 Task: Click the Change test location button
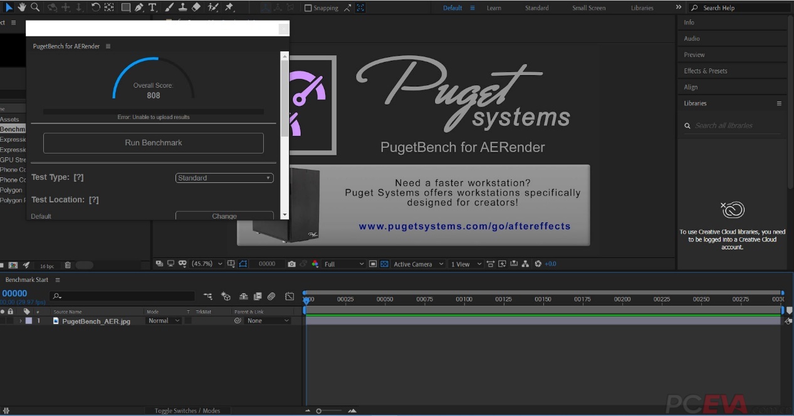224,216
